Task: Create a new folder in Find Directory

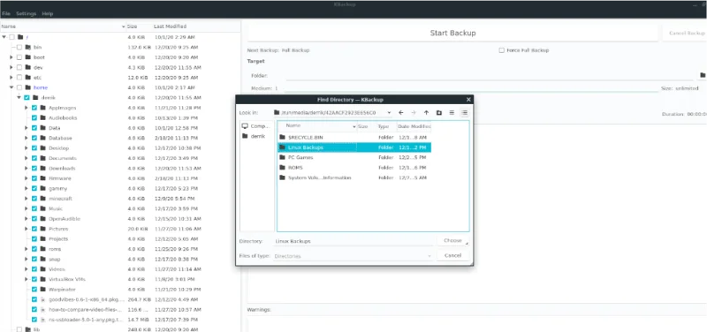Action: pos(438,113)
